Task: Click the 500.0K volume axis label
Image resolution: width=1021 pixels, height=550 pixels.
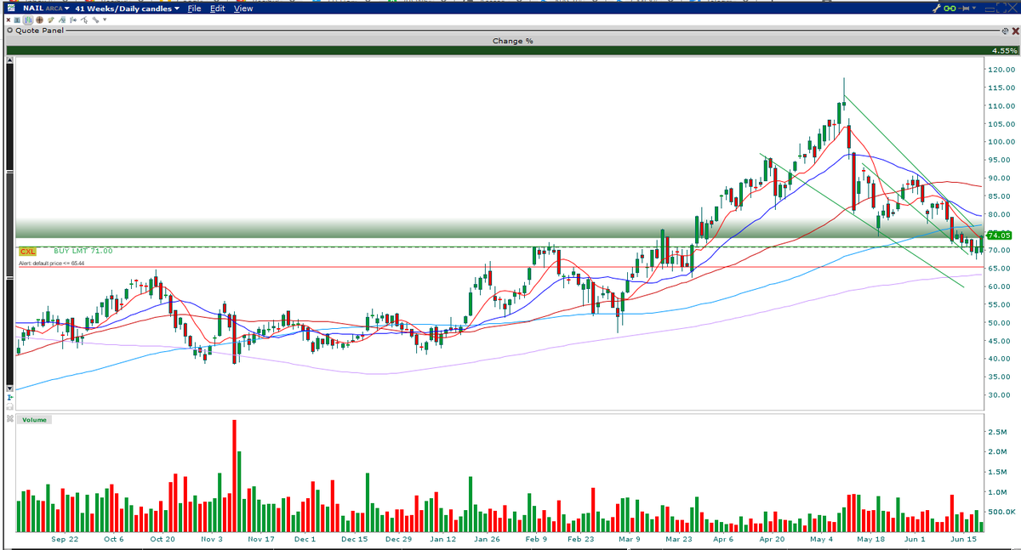Action: 1002,512
